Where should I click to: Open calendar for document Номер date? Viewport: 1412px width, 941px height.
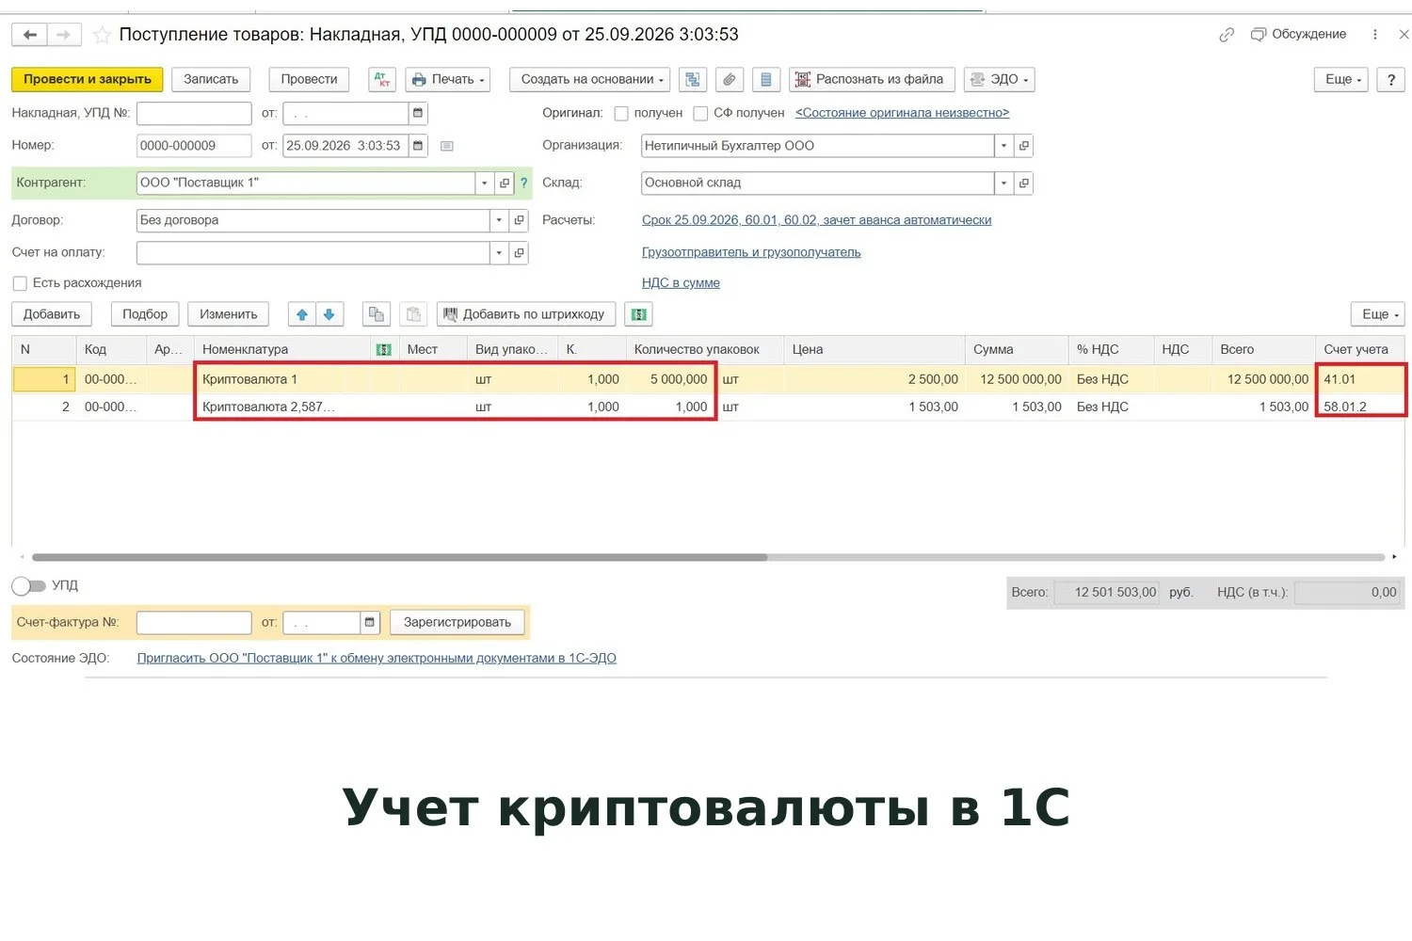[x=418, y=146]
